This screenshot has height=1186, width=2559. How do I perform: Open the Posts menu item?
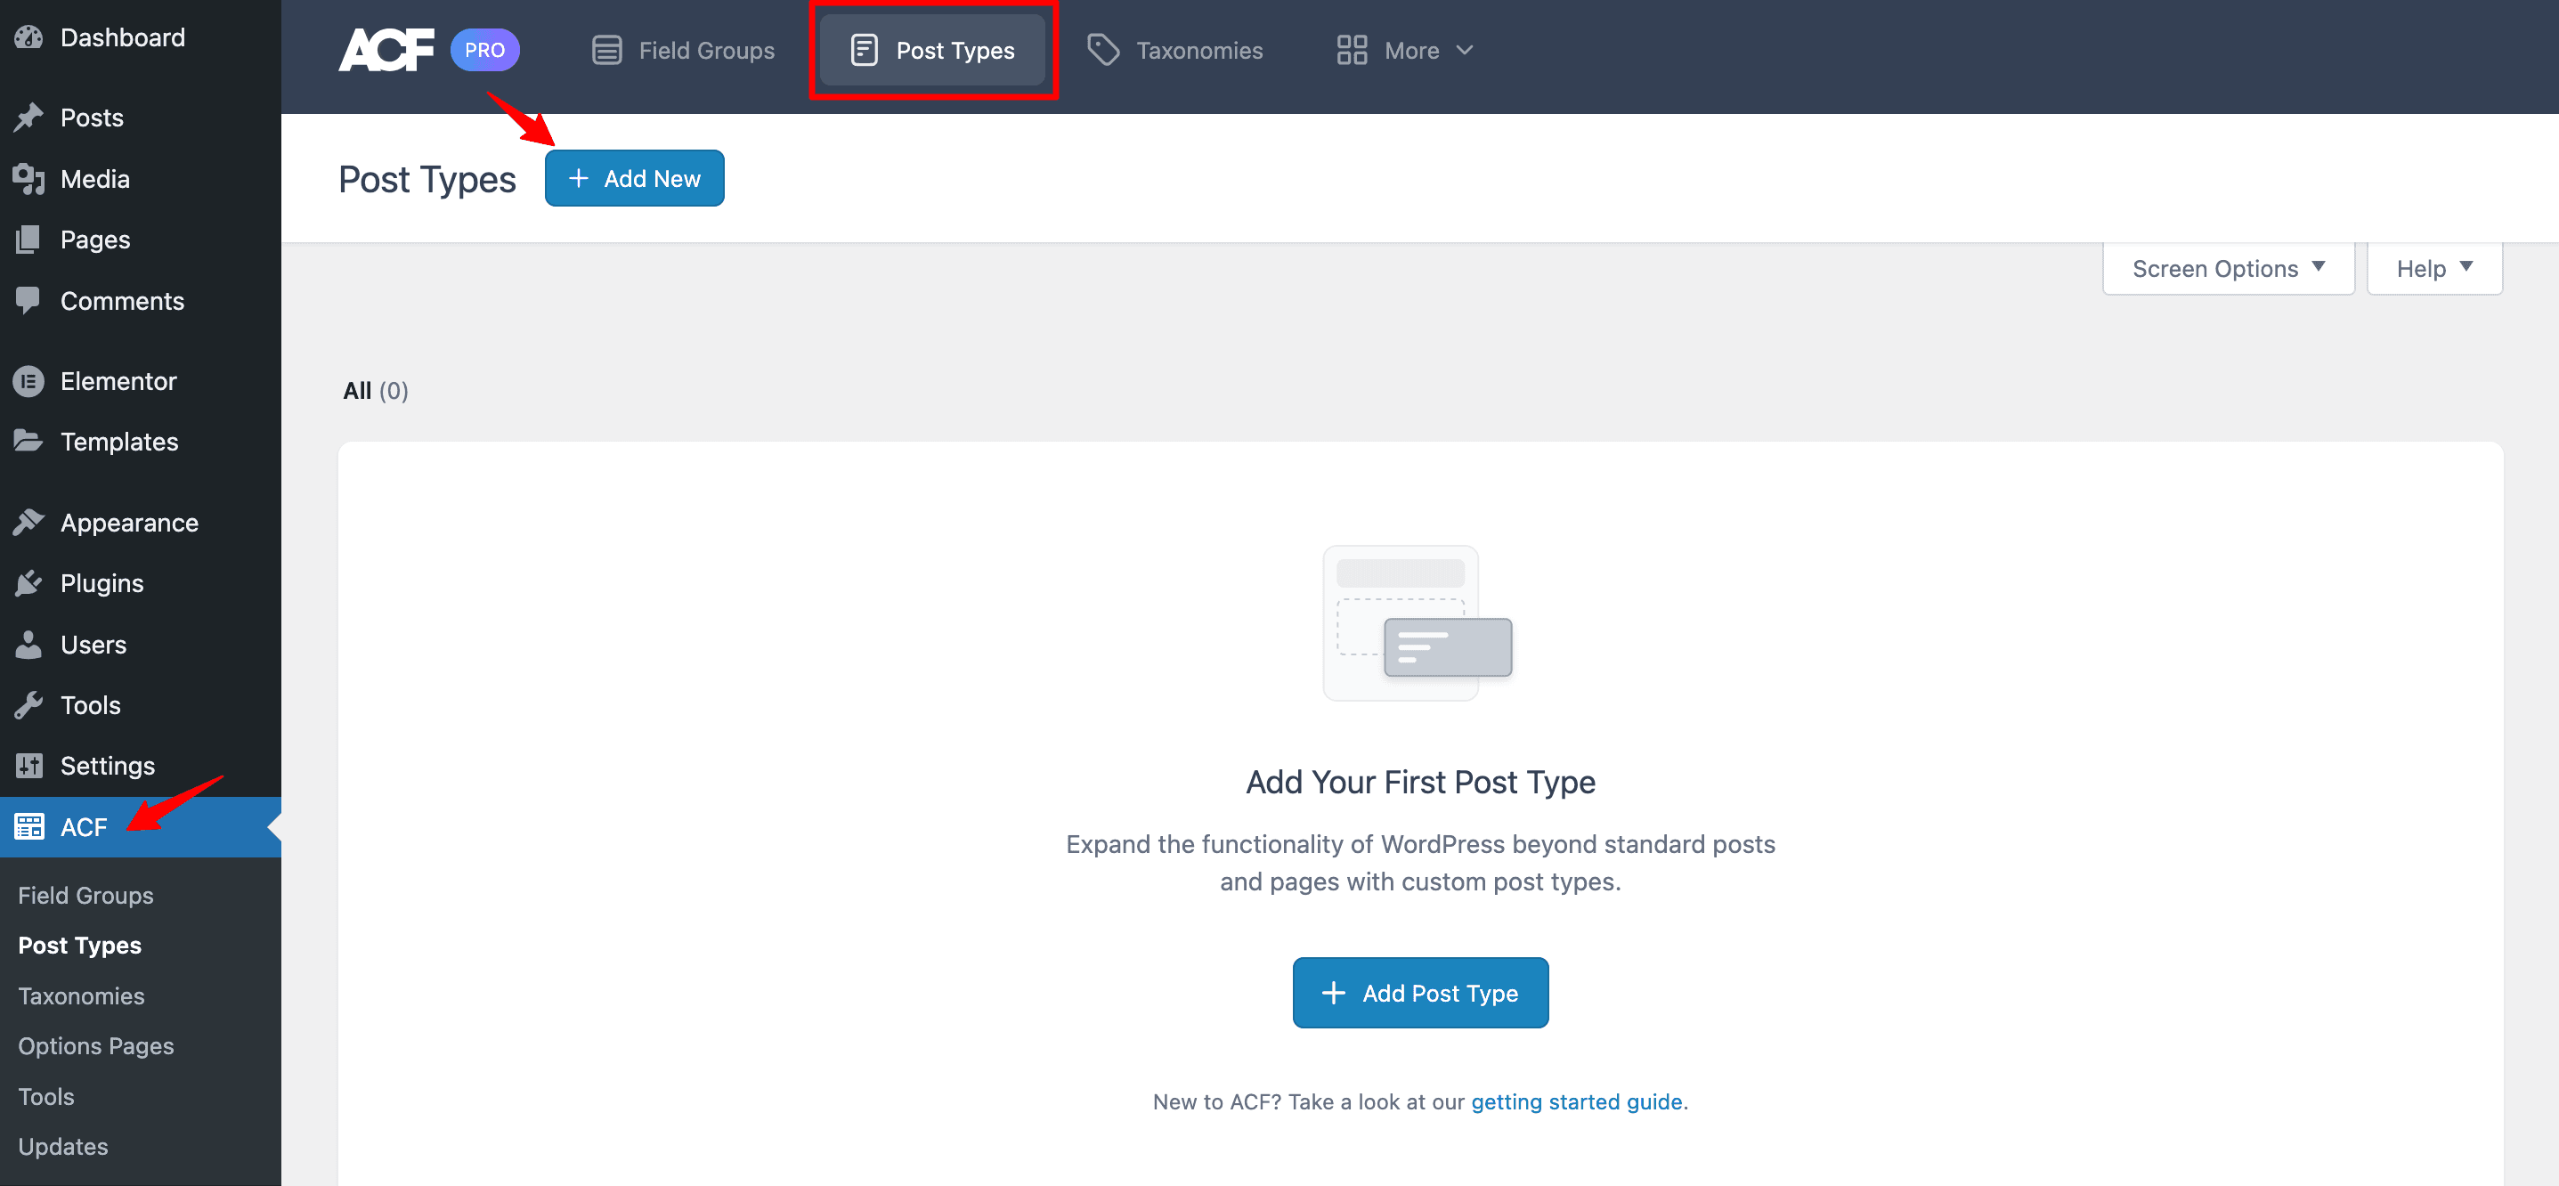(x=140, y=118)
